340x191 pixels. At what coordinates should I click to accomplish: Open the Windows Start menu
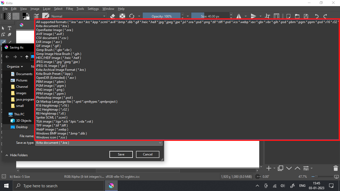pyautogui.click(x=6, y=186)
